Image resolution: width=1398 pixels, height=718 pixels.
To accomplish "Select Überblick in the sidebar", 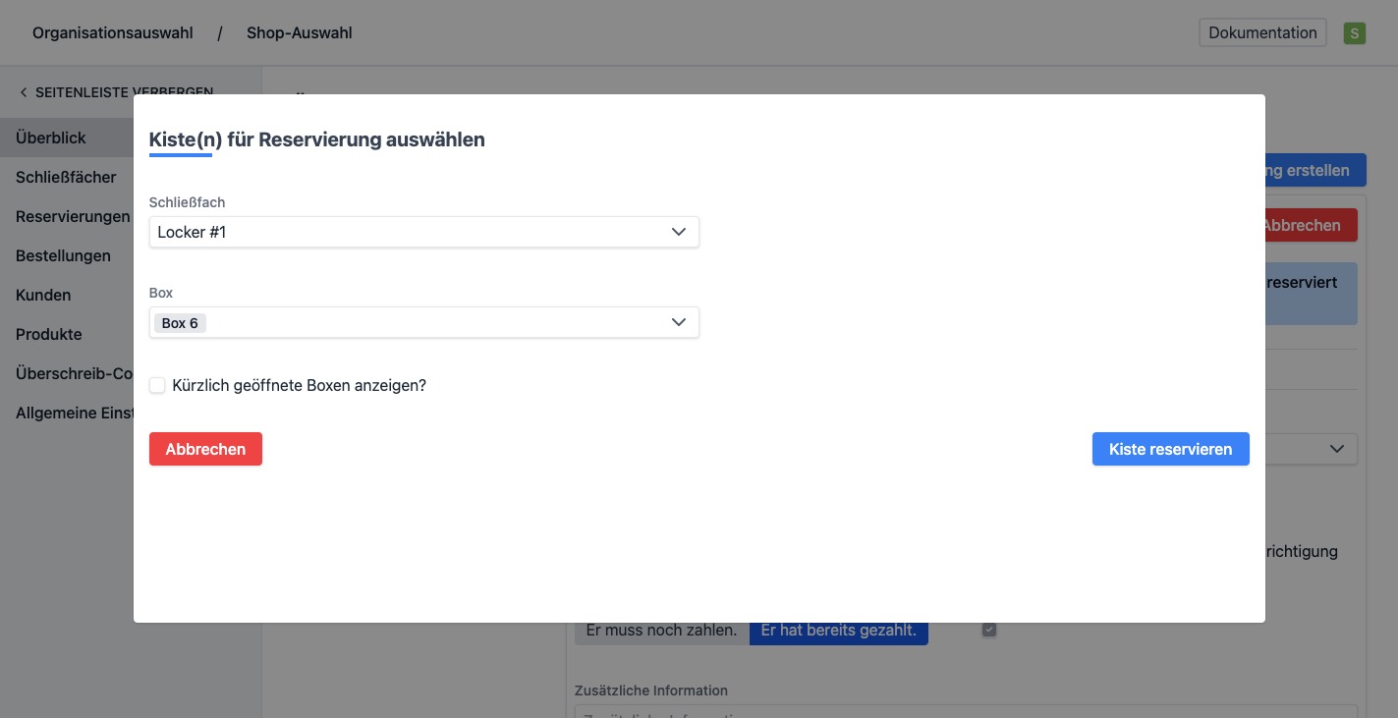I will [x=51, y=138].
